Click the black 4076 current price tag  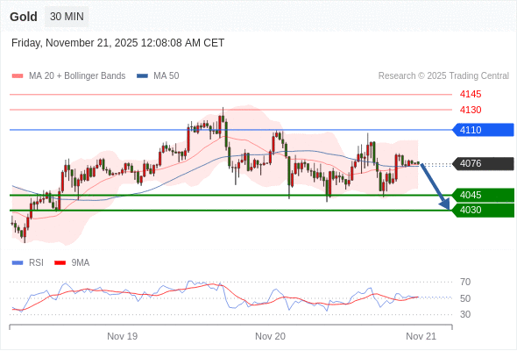(483, 163)
